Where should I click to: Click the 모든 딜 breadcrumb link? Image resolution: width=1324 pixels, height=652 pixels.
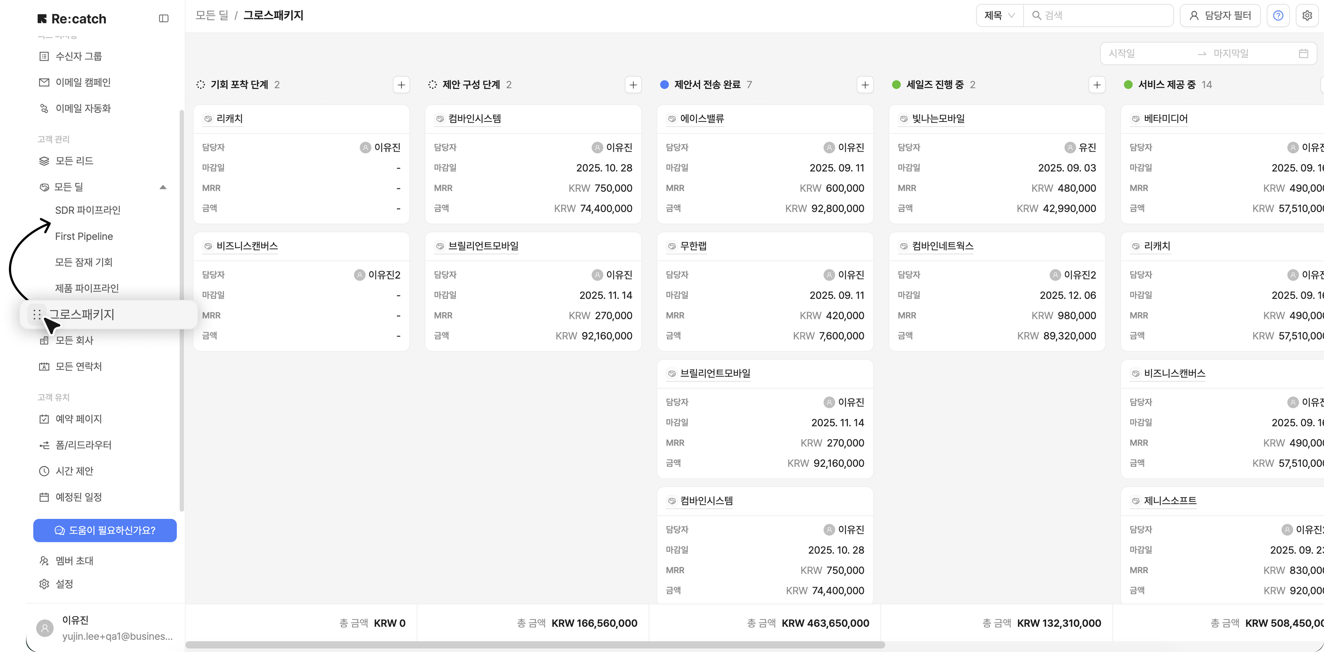pyautogui.click(x=211, y=15)
